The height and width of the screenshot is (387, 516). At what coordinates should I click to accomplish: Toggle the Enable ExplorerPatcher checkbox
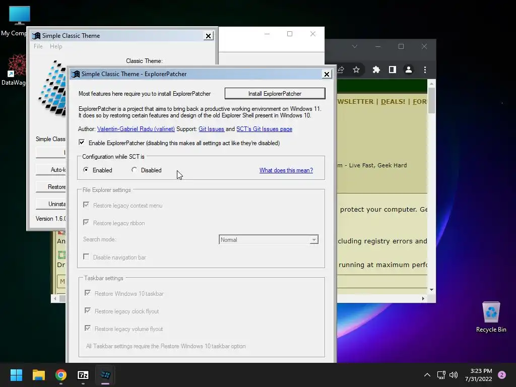[82, 143]
